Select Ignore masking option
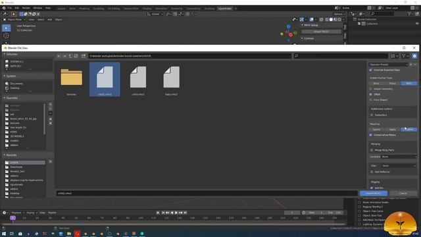The width and height of the screenshot is (421, 237). coord(376,130)
